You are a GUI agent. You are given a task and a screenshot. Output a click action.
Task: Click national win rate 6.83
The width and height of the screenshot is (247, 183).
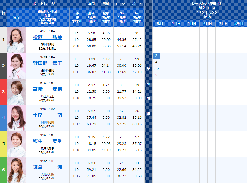91,163
